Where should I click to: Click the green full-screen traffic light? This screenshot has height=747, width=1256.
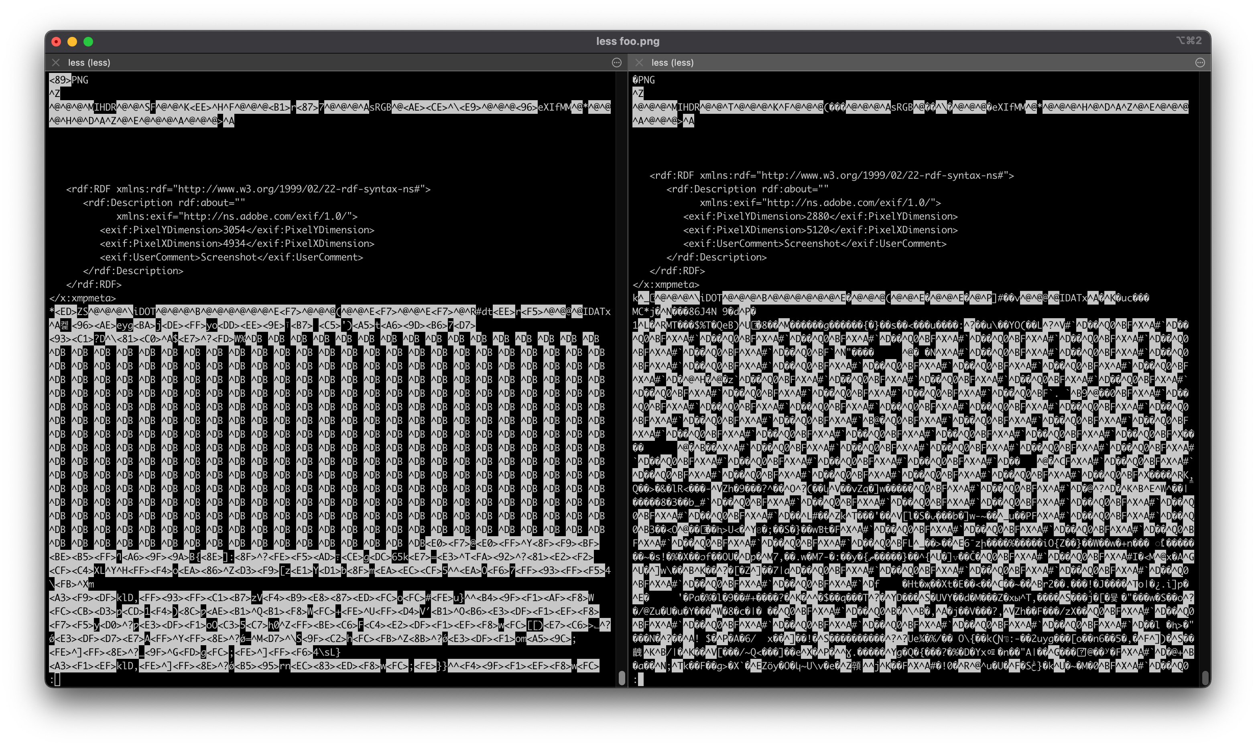tap(88, 42)
